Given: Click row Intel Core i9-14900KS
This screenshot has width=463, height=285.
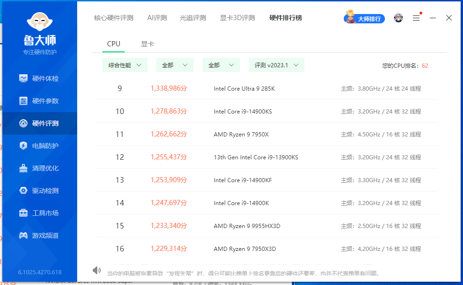Looking at the screenshot, I should [267, 112].
